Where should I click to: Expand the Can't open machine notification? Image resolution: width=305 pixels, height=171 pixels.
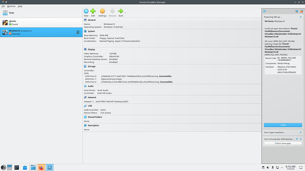coord(274,132)
